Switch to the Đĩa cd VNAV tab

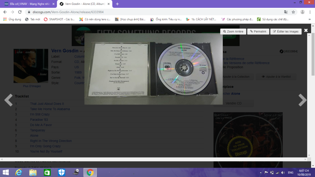tap(29, 4)
